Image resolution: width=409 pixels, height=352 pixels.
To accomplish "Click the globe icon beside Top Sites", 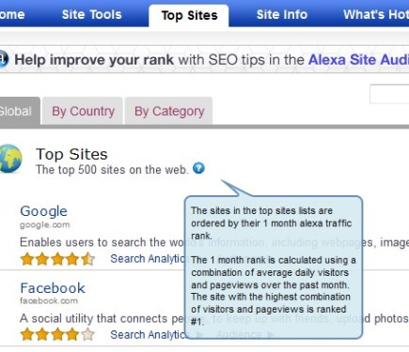I will 10,159.
